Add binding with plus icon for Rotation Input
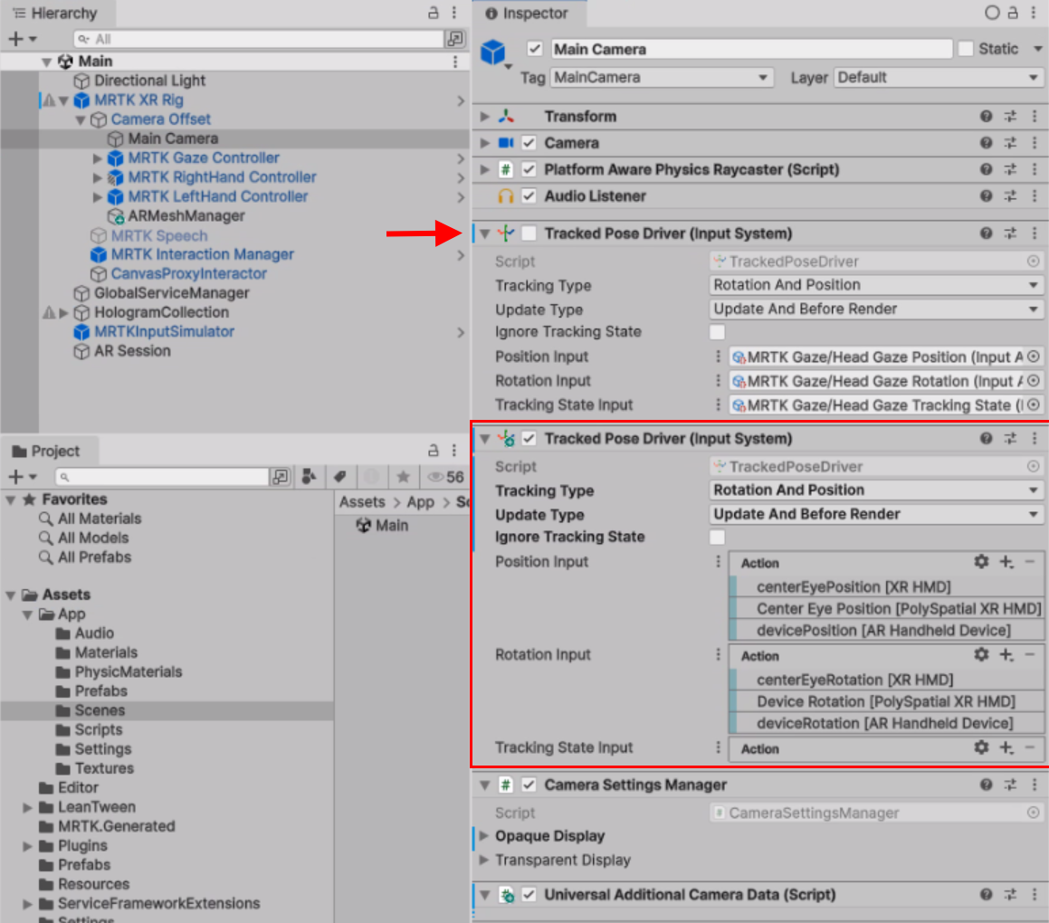Screen dimensions: 1049x923 point(1006,655)
